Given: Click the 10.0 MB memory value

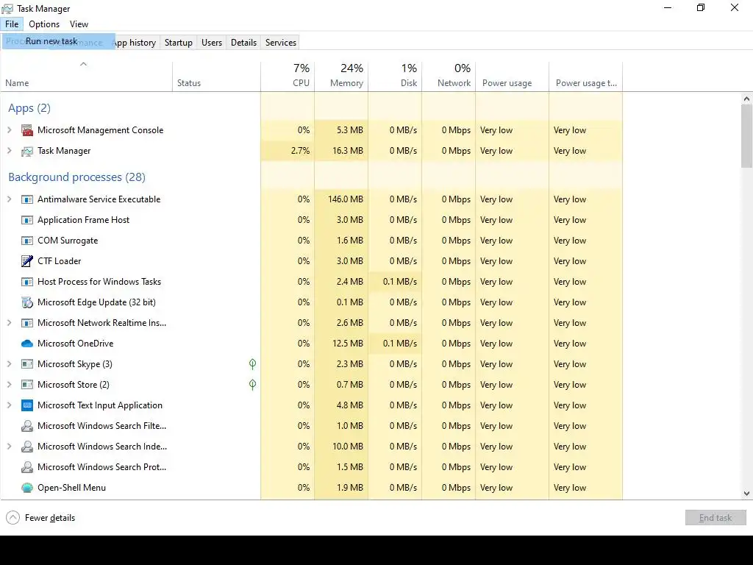Looking at the screenshot, I should tap(348, 447).
